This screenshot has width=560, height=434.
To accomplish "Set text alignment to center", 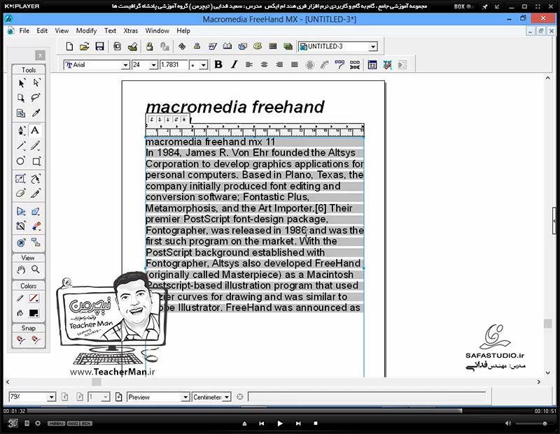I will pyautogui.click(x=265, y=64).
